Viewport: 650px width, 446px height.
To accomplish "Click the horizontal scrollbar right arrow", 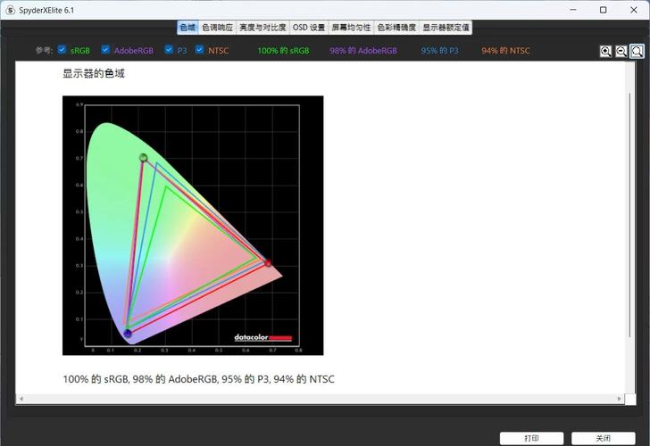I will [620, 399].
